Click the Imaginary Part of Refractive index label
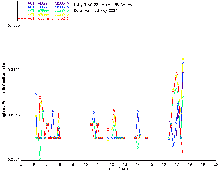The width and height of the screenshot is (222, 178). [4, 92]
